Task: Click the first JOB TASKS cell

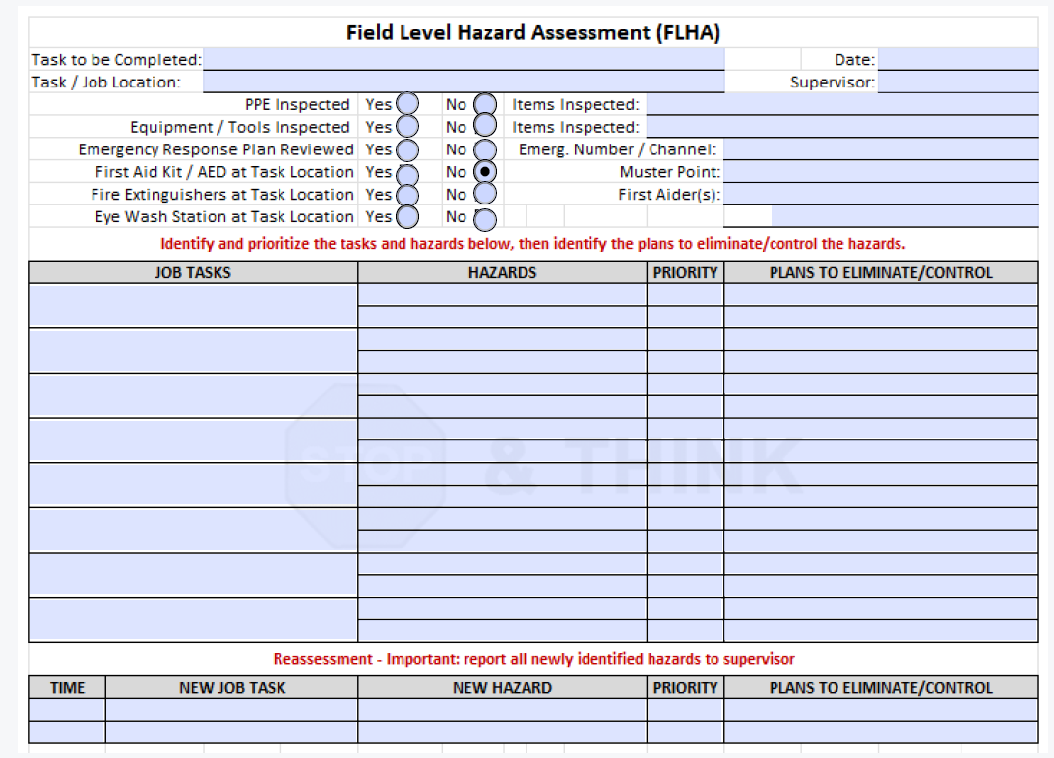Action: [193, 305]
